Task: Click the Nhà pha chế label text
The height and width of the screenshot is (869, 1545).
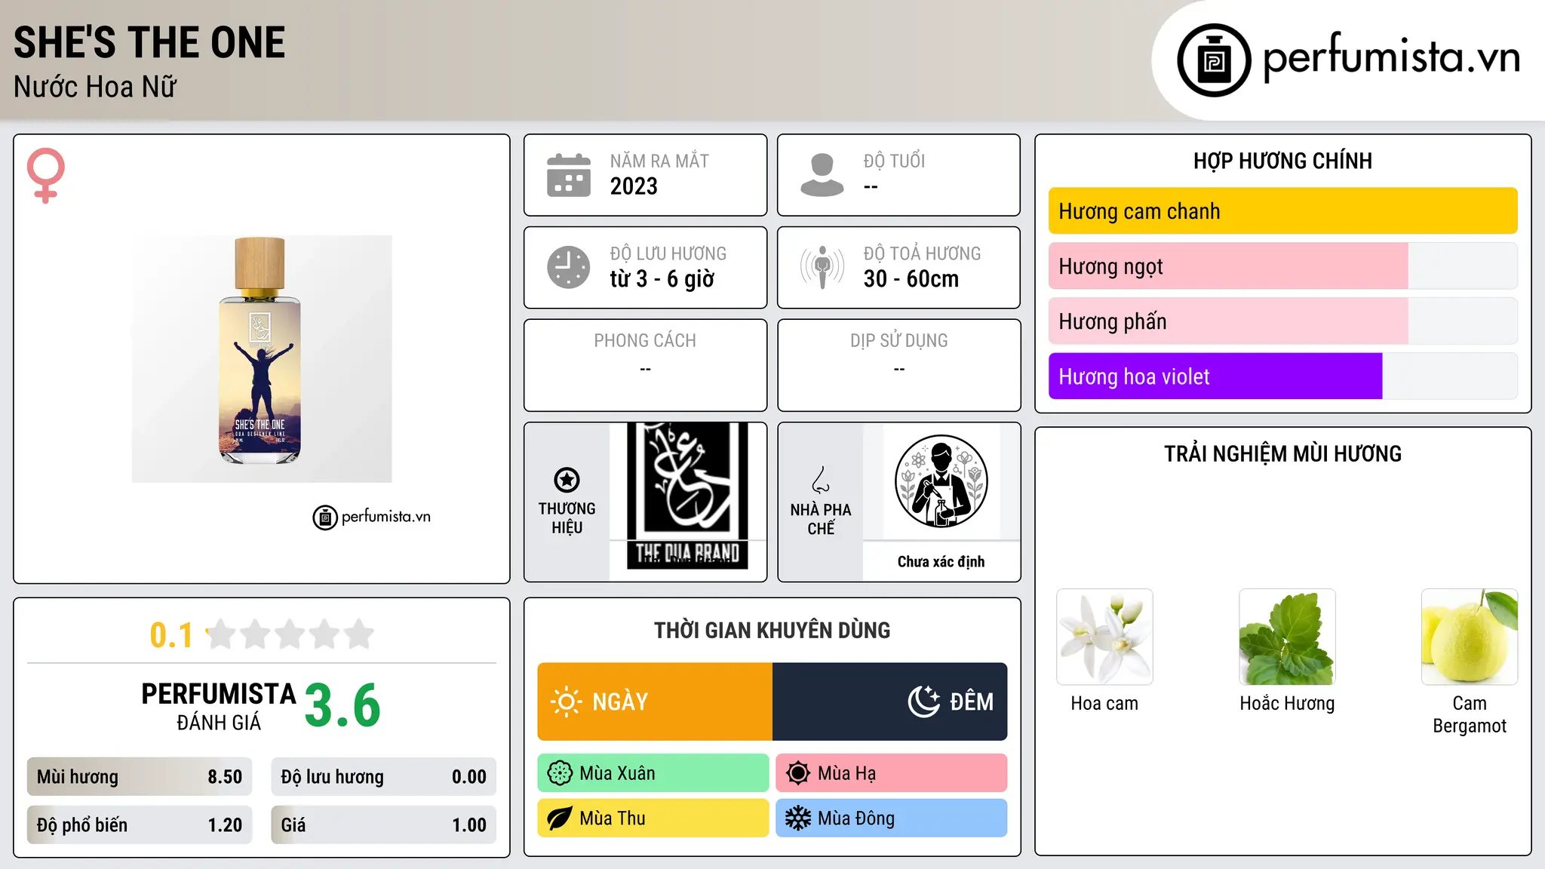Action: [821, 519]
